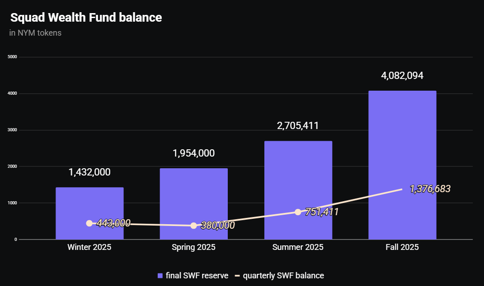Screen dimensions: 484x286
Task: Click the 1,954,000 bar value label
Action: tap(193, 153)
